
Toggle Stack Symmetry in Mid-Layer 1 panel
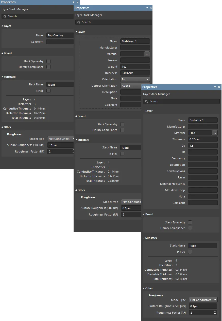(x=122, y=124)
